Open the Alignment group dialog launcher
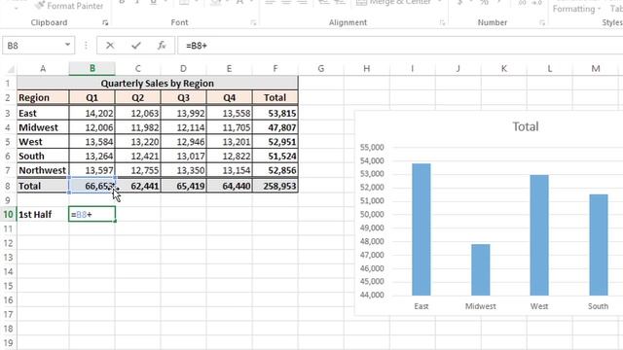 [x=442, y=23]
